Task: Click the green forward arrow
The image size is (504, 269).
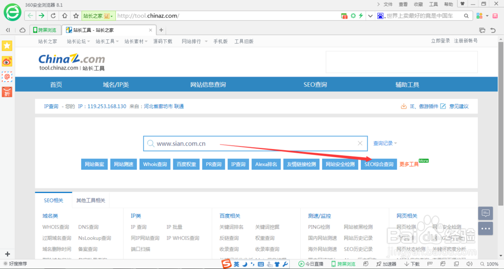Action: point(41,16)
